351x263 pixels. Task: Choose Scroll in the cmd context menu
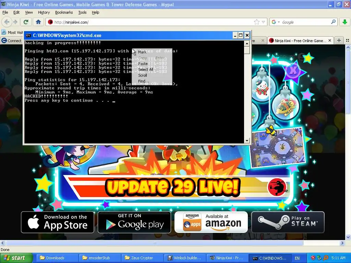coord(152,75)
